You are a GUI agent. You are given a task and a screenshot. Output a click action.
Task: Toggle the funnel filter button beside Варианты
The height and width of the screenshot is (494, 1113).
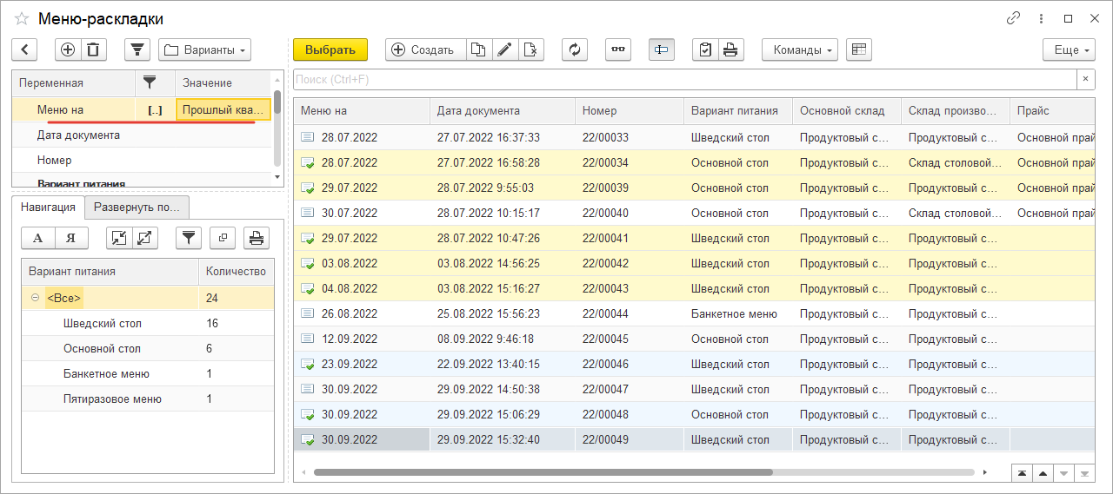(137, 49)
